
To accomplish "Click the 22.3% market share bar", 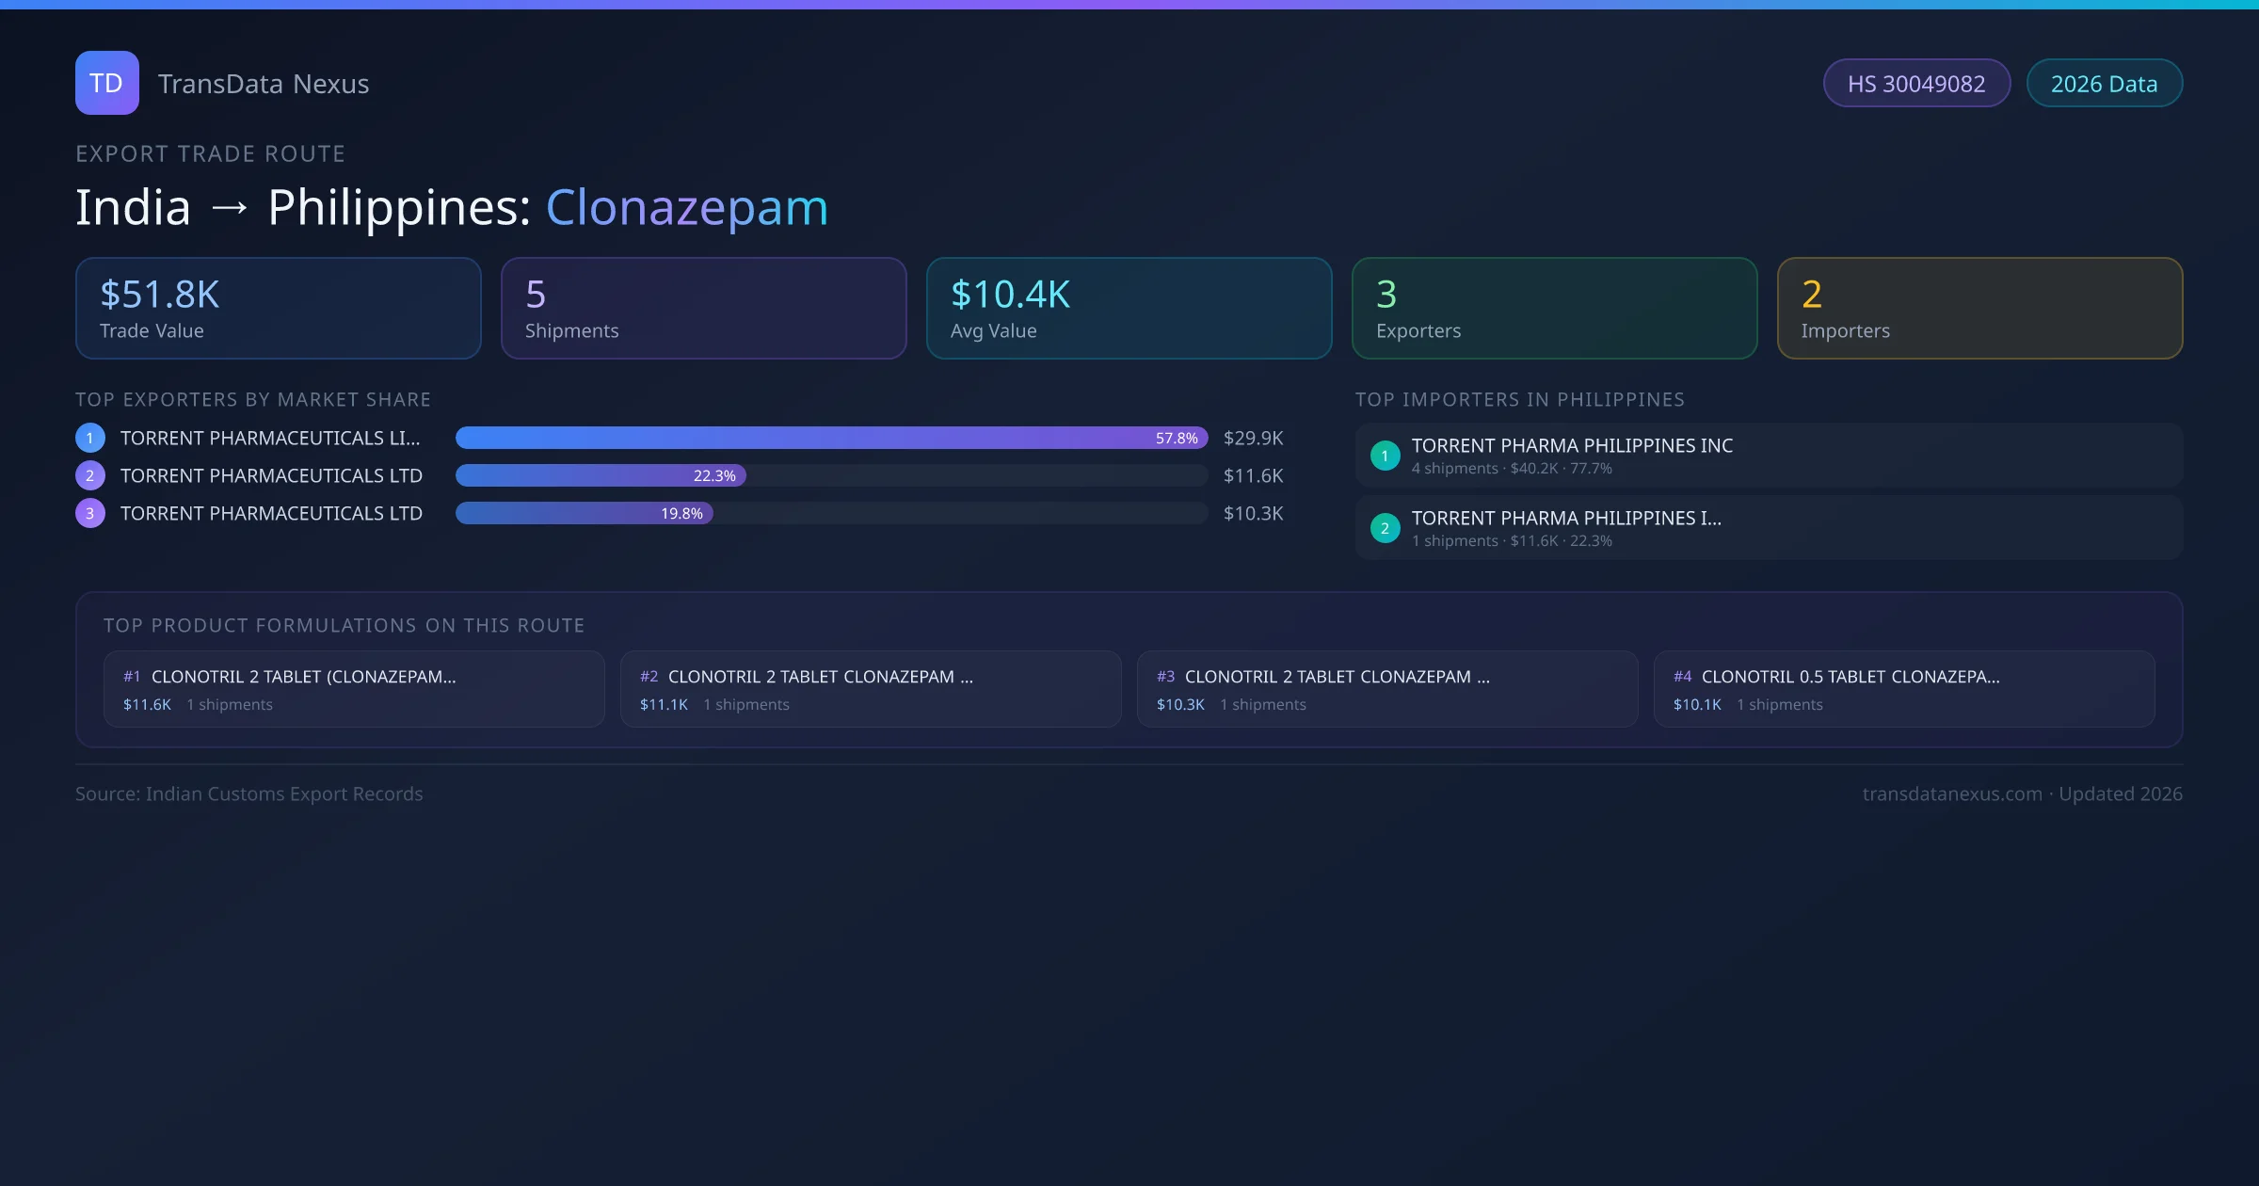I will 601,475.
